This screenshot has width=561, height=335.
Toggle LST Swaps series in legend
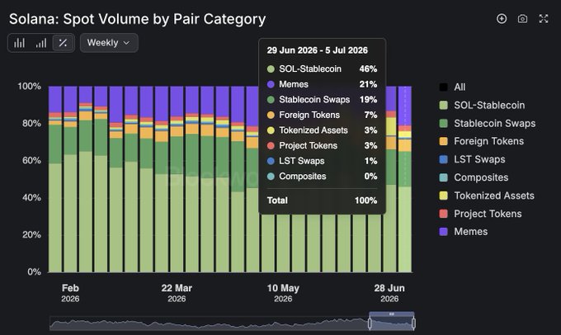(x=472, y=159)
